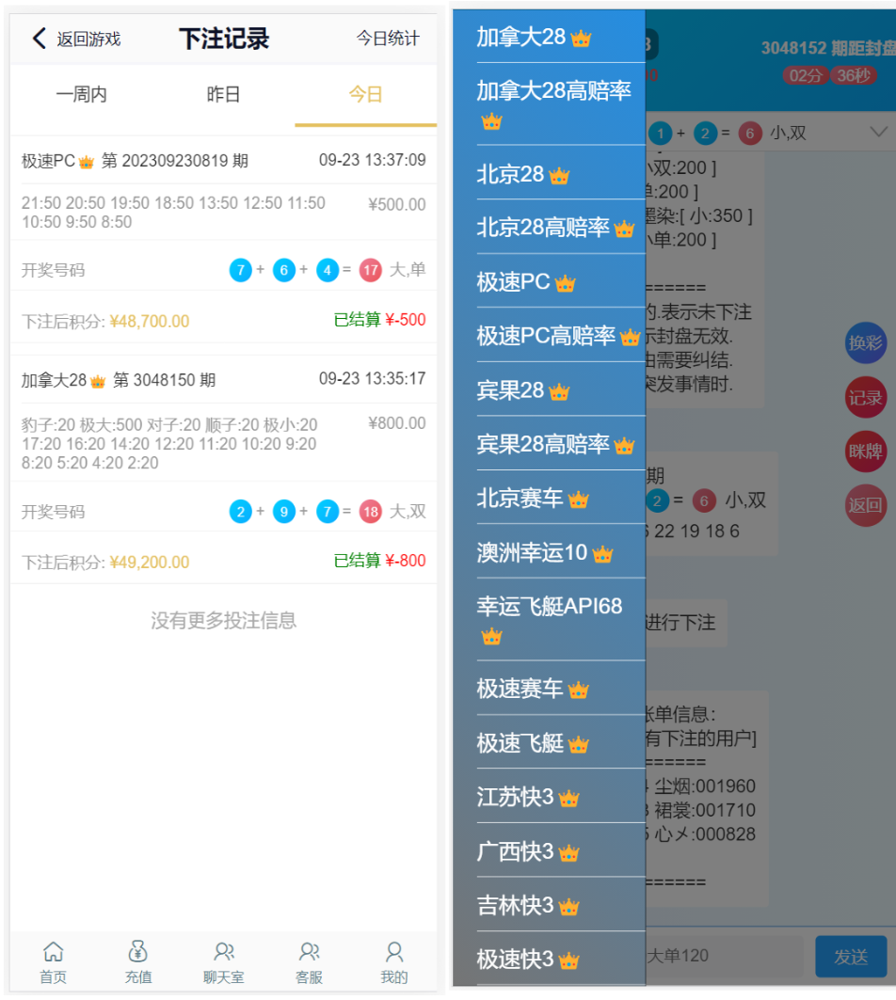Tap the 客服 customer service icon
The width and height of the screenshot is (896, 1000).
tap(309, 953)
